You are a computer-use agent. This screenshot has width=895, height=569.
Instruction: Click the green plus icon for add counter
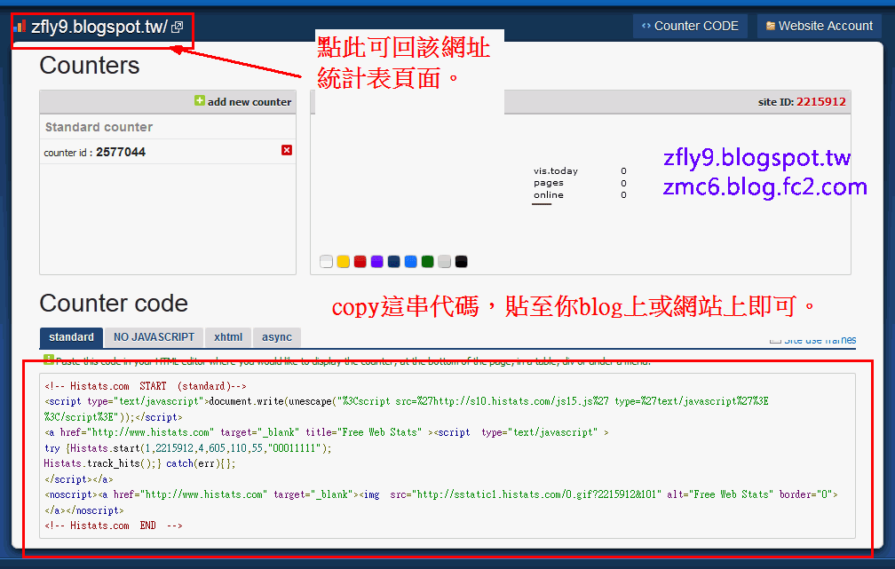[199, 100]
